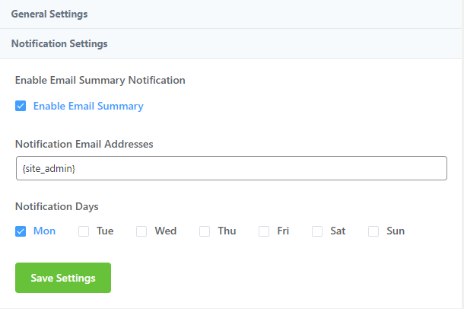Enable the Wed checkbox box

pos(141,231)
